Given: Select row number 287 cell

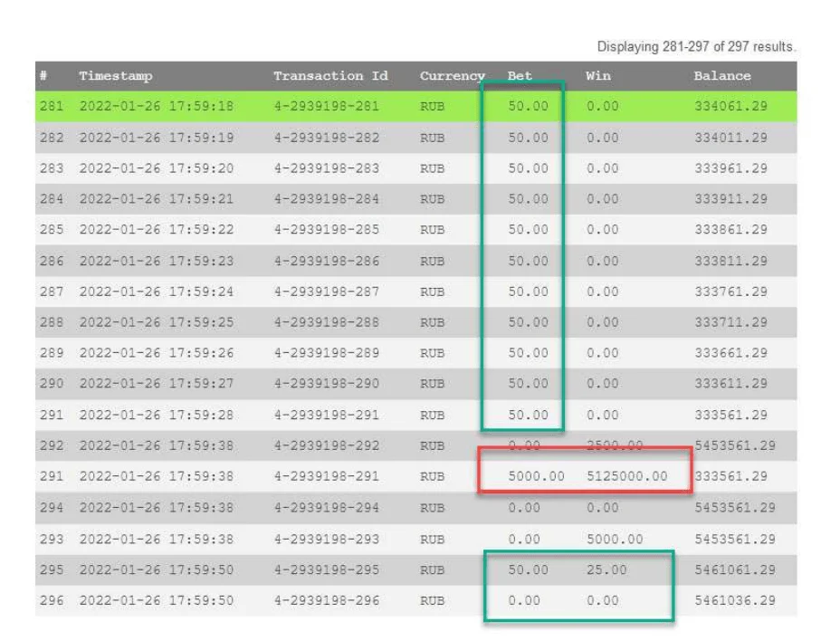Looking at the screenshot, I should click(52, 292).
